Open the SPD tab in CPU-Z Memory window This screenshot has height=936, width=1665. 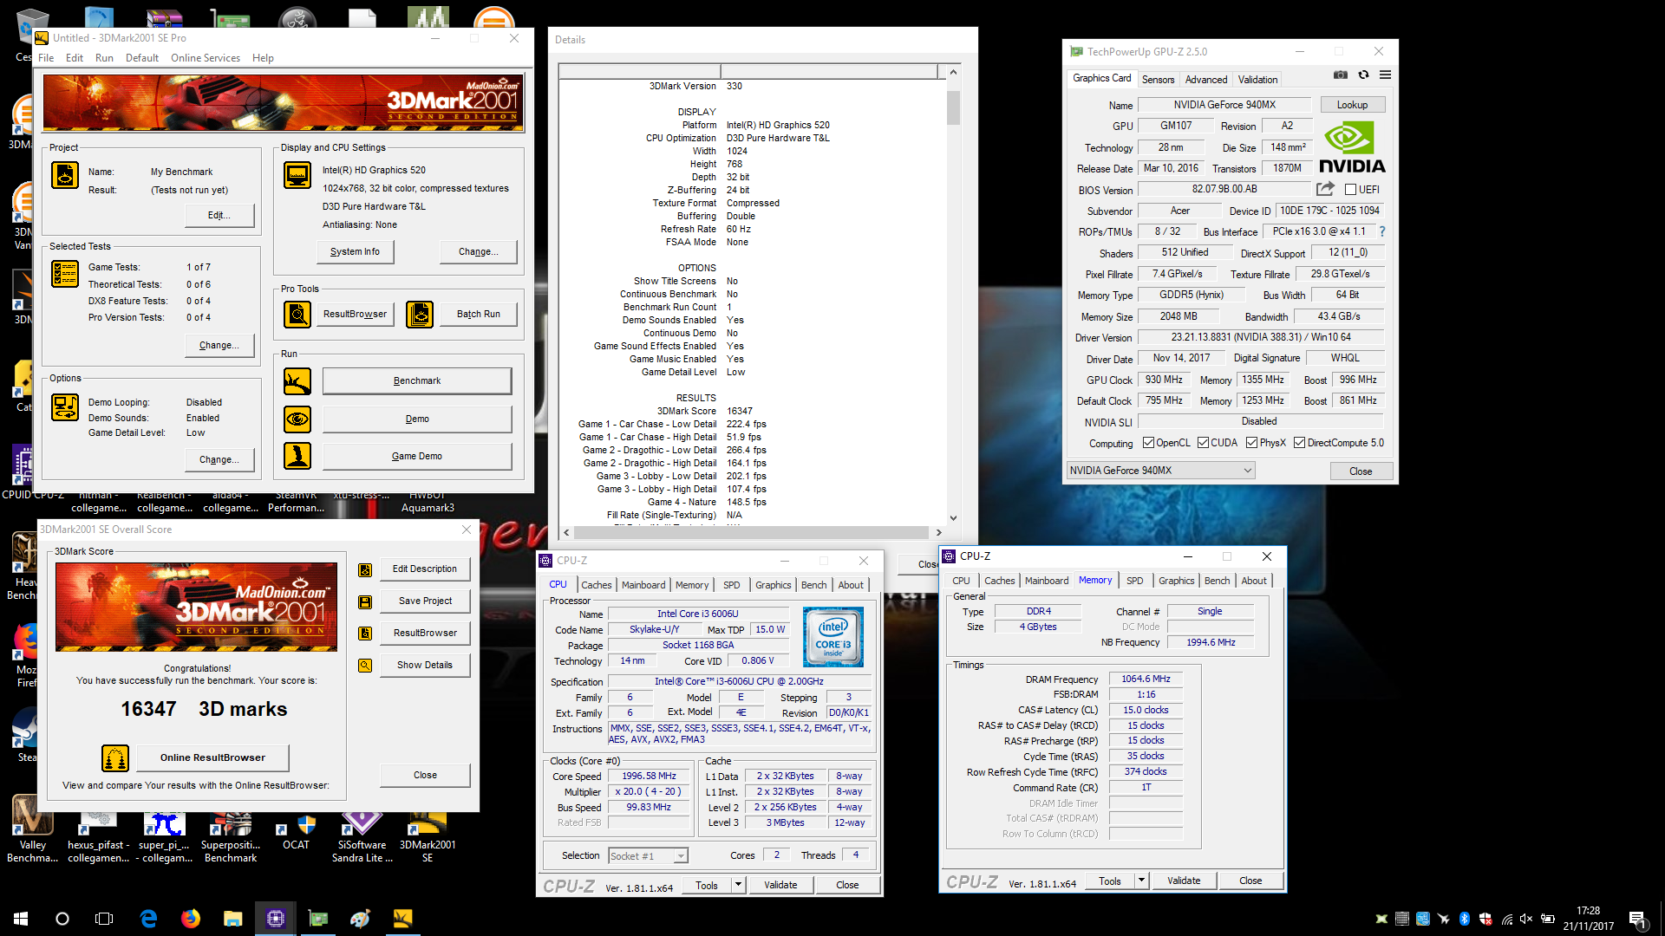click(x=1134, y=581)
